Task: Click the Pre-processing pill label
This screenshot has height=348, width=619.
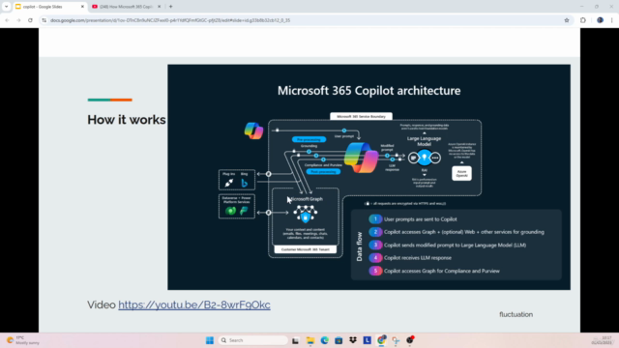Action: pyautogui.click(x=309, y=139)
